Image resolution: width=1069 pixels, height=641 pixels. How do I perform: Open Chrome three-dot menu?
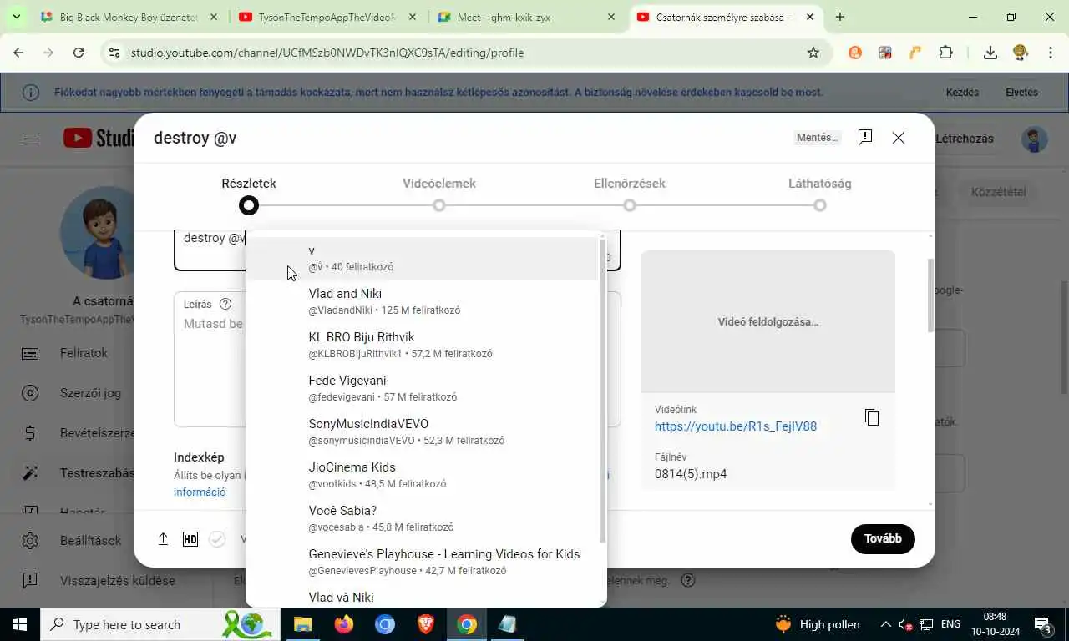[1051, 53]
